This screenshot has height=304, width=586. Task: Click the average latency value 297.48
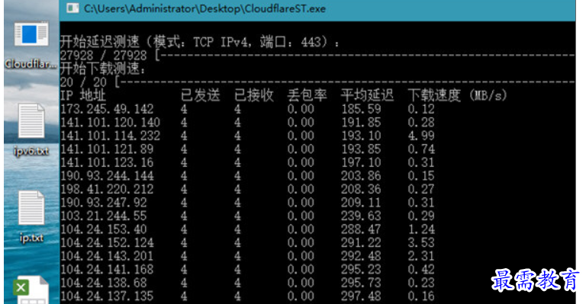361,296
